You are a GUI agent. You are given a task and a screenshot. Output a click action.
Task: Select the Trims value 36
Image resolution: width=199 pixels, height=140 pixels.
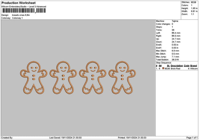(173, 30)
